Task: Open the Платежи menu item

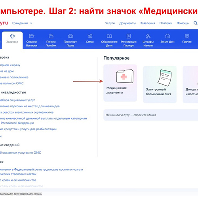Action: coord(166,23)
